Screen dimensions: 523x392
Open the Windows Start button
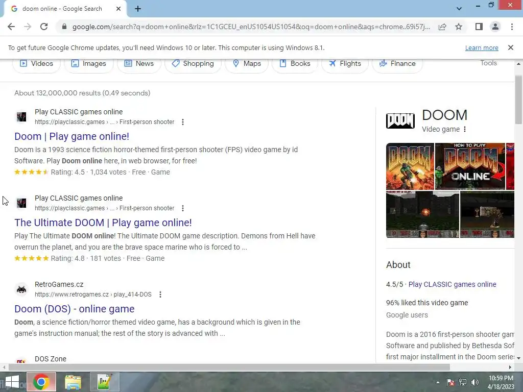point(12,382)
